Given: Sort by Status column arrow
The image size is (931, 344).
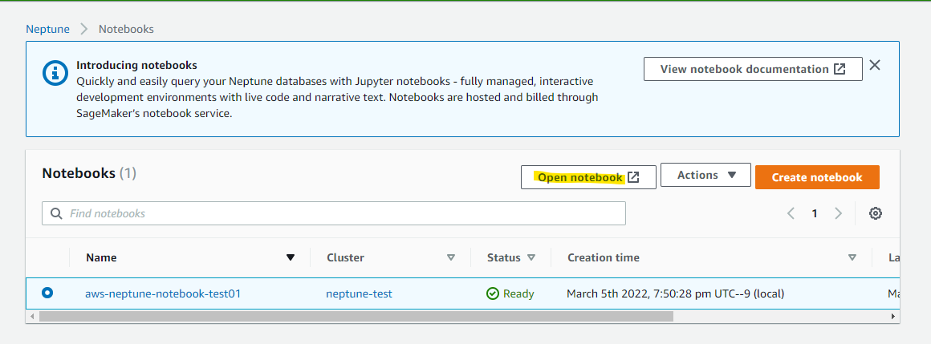Looking at the screenshot, I should tap(531, 257).
